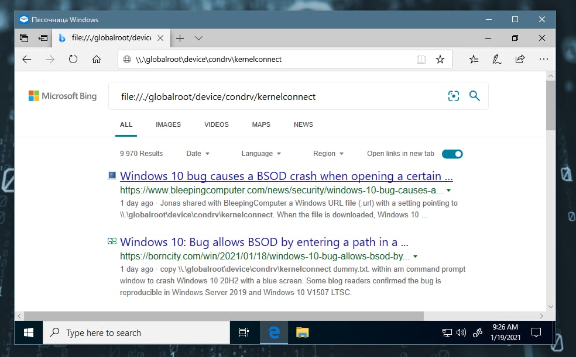Open reading view icon

click(x=421, y=60)
